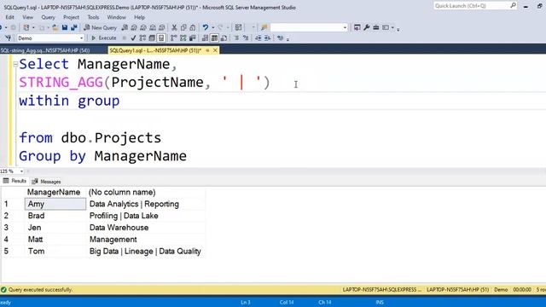Viewport: 546px width, 307px height.
Task: Open the Help menu
Action: (139, 17)
